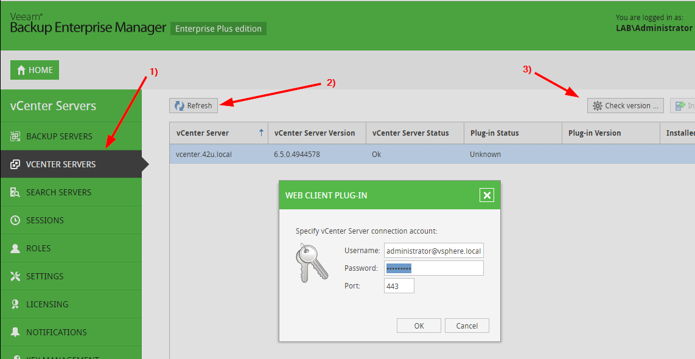Click the Install plug-in icon

click(680, 106)
